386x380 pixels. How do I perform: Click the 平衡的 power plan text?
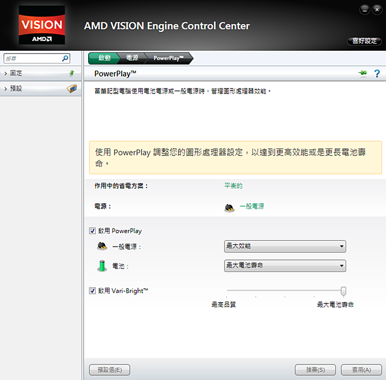point(233,186)
